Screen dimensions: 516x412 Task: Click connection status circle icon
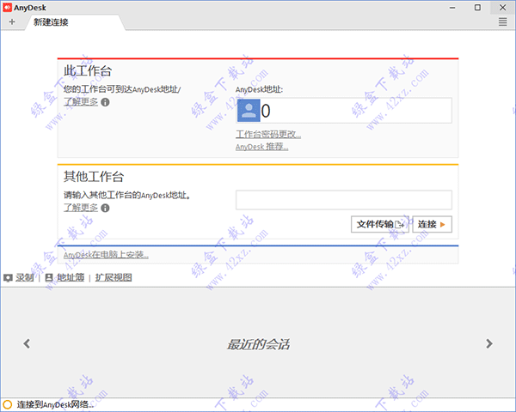7,404
